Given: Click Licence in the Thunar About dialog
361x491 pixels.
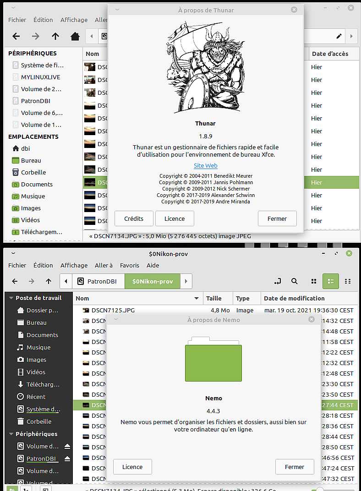Looking at the screenshot, I should pyautogui.click(x=175, y=218).
